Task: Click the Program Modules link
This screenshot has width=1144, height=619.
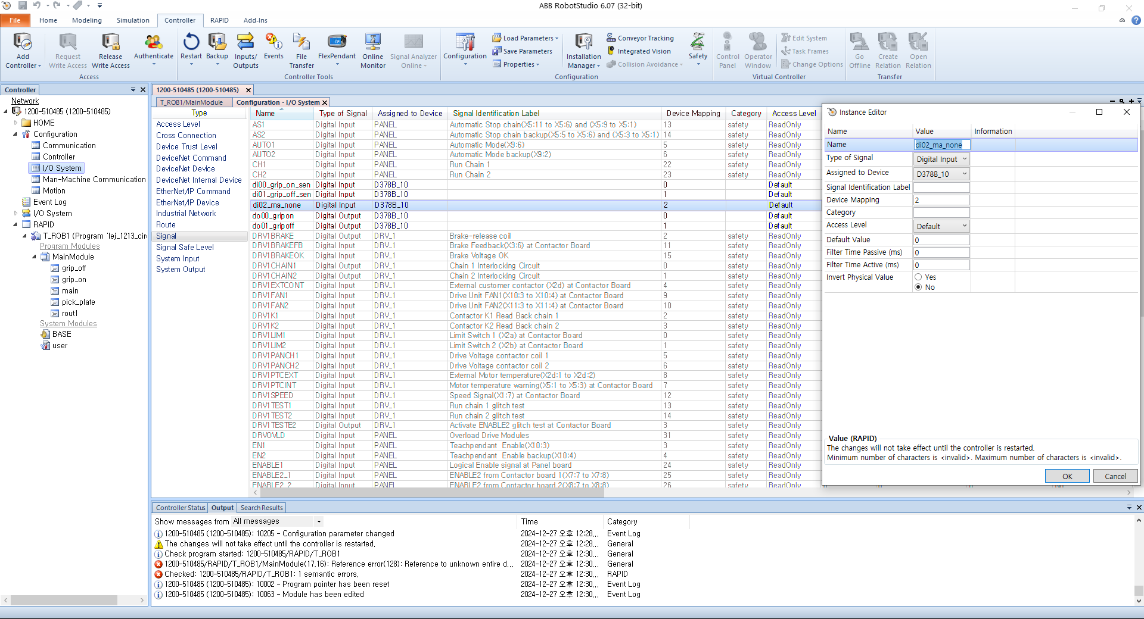Action: pos(70,246)
